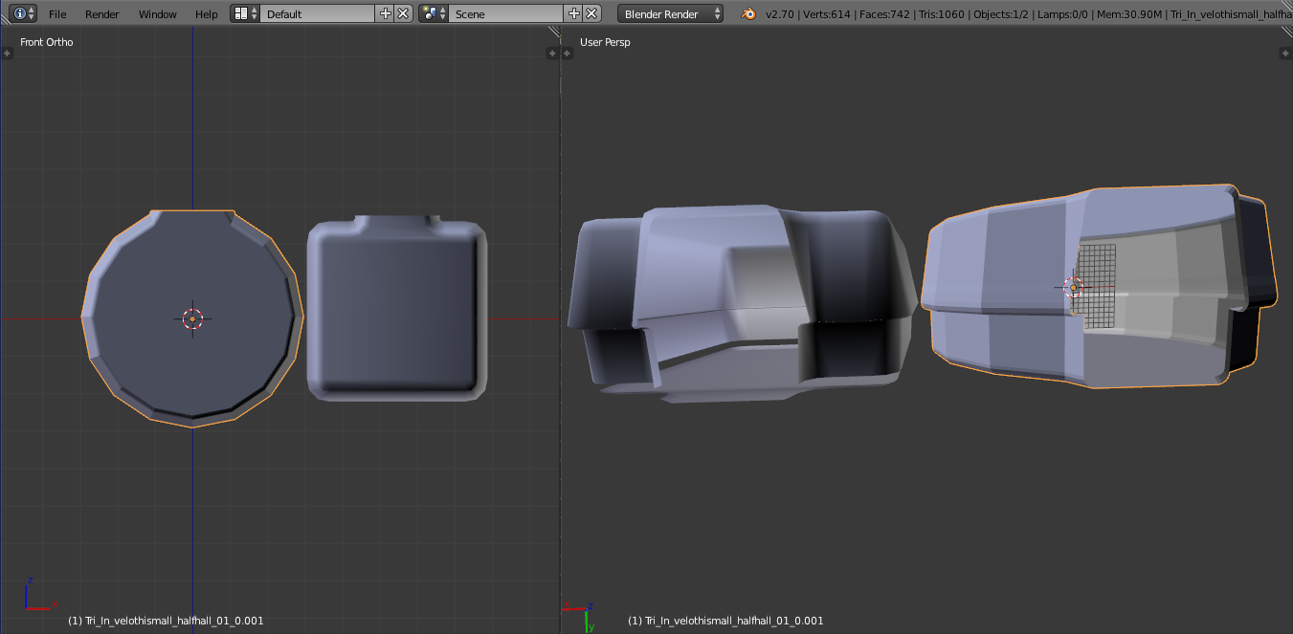The width and height of the screenshot is (1293, 634).
Task: Open the screen layout browse dropdown
Action: coord(246,13)
